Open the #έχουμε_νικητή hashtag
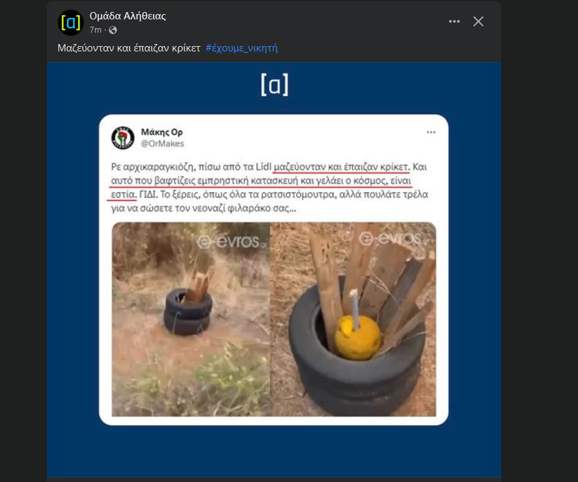578x482 pixels. coord(241,48)
